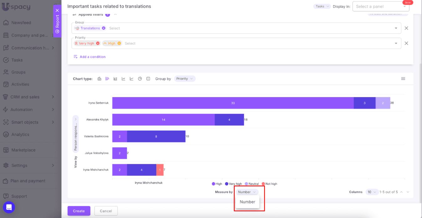Switch to the pie chart type icon

tap(140, 79)
